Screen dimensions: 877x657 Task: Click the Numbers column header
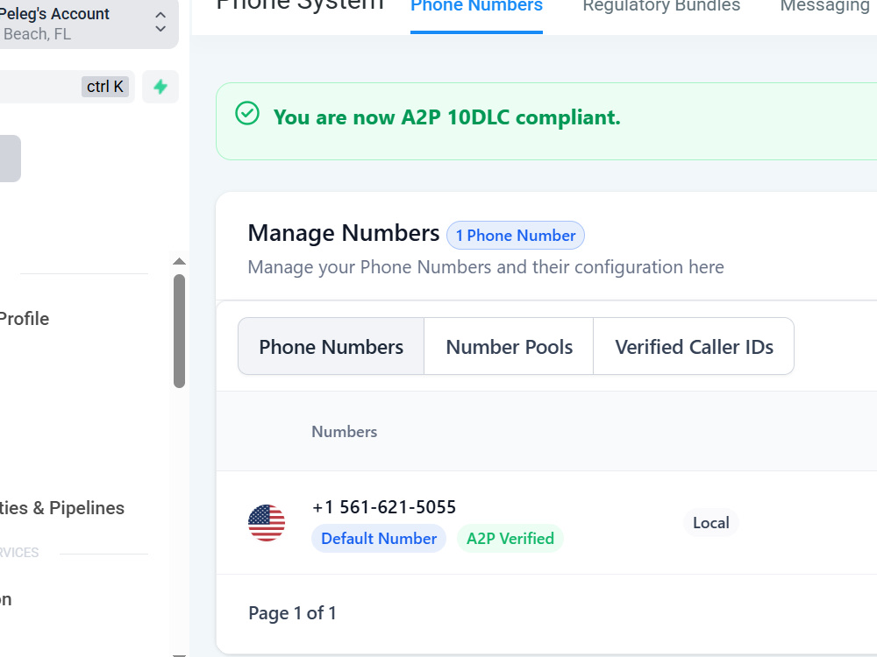[x=344, y=432]
